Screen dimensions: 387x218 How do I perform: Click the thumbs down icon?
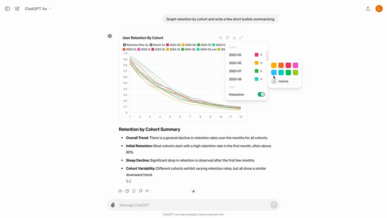tap(141, 191)
